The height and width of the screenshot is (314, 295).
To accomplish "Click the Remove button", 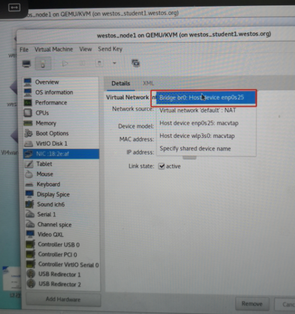I will click(252, 303).
